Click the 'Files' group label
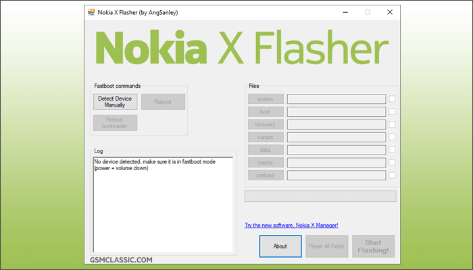The width and height of the screenshot is (473, 270). tap(253, 86)
